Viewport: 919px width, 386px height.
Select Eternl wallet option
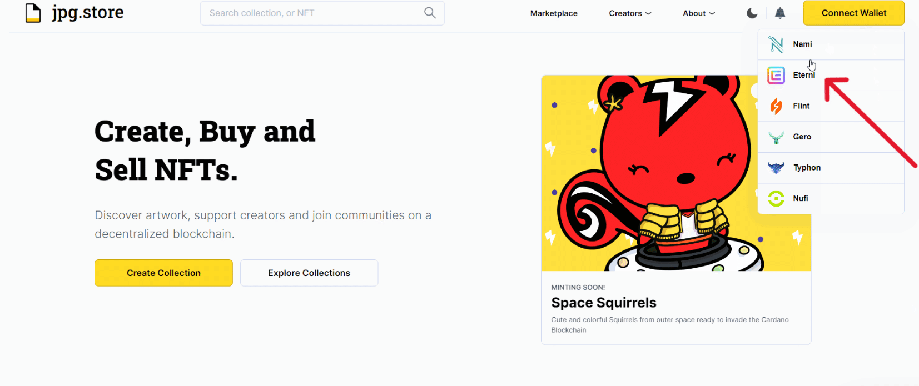[x=831, y=75]
